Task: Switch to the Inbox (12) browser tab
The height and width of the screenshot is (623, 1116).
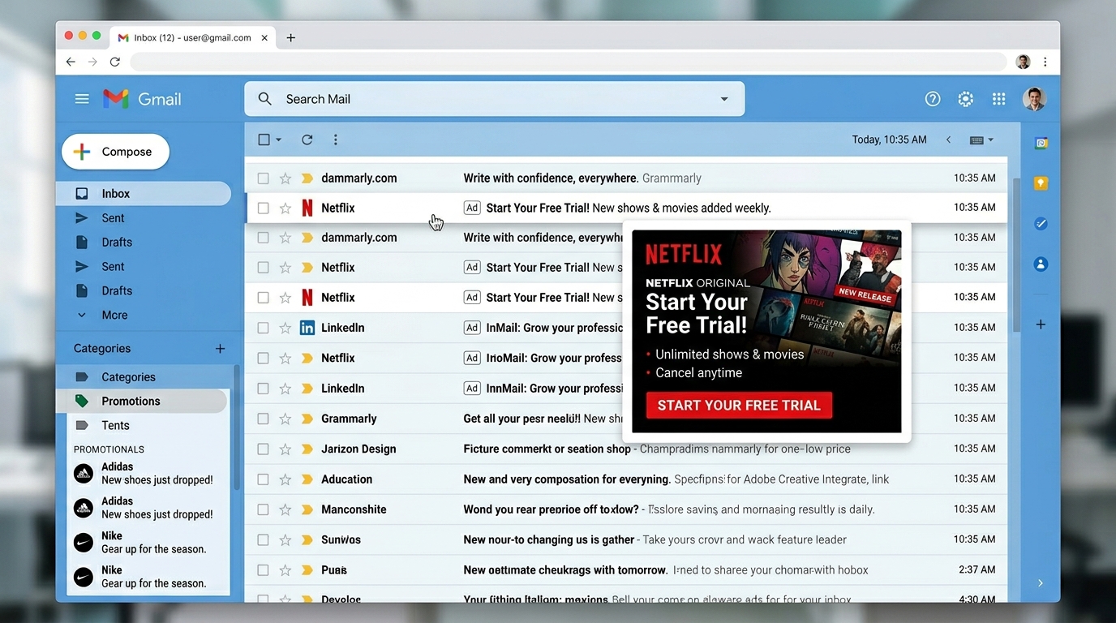Action: (x=191, y=37)
